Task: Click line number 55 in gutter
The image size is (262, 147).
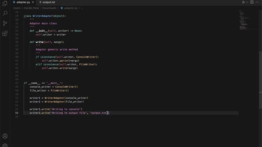Action: point(17,113)
